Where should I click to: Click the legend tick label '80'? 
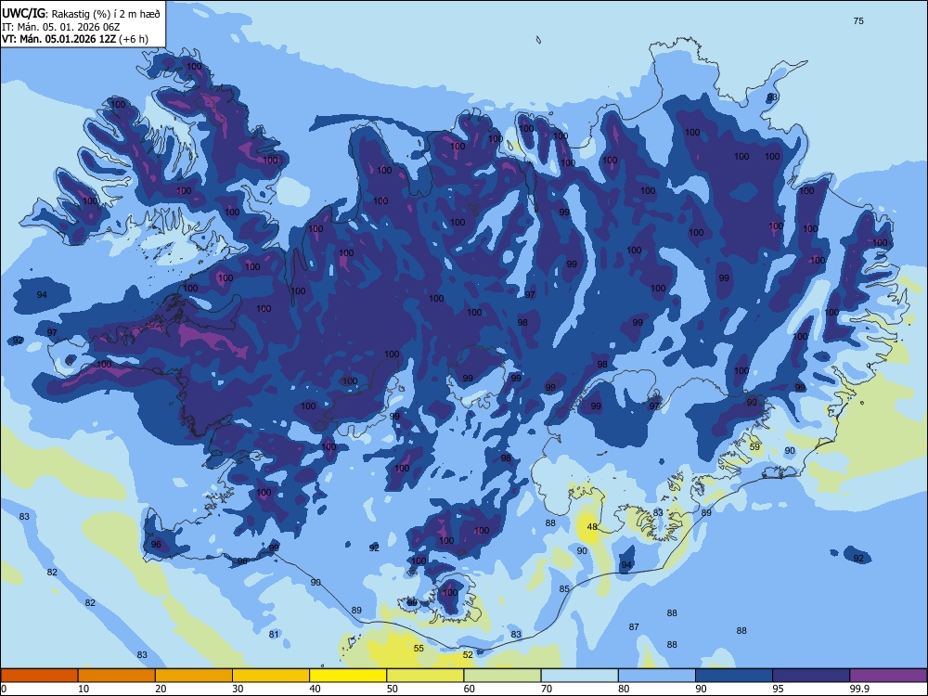click(624, 689)
